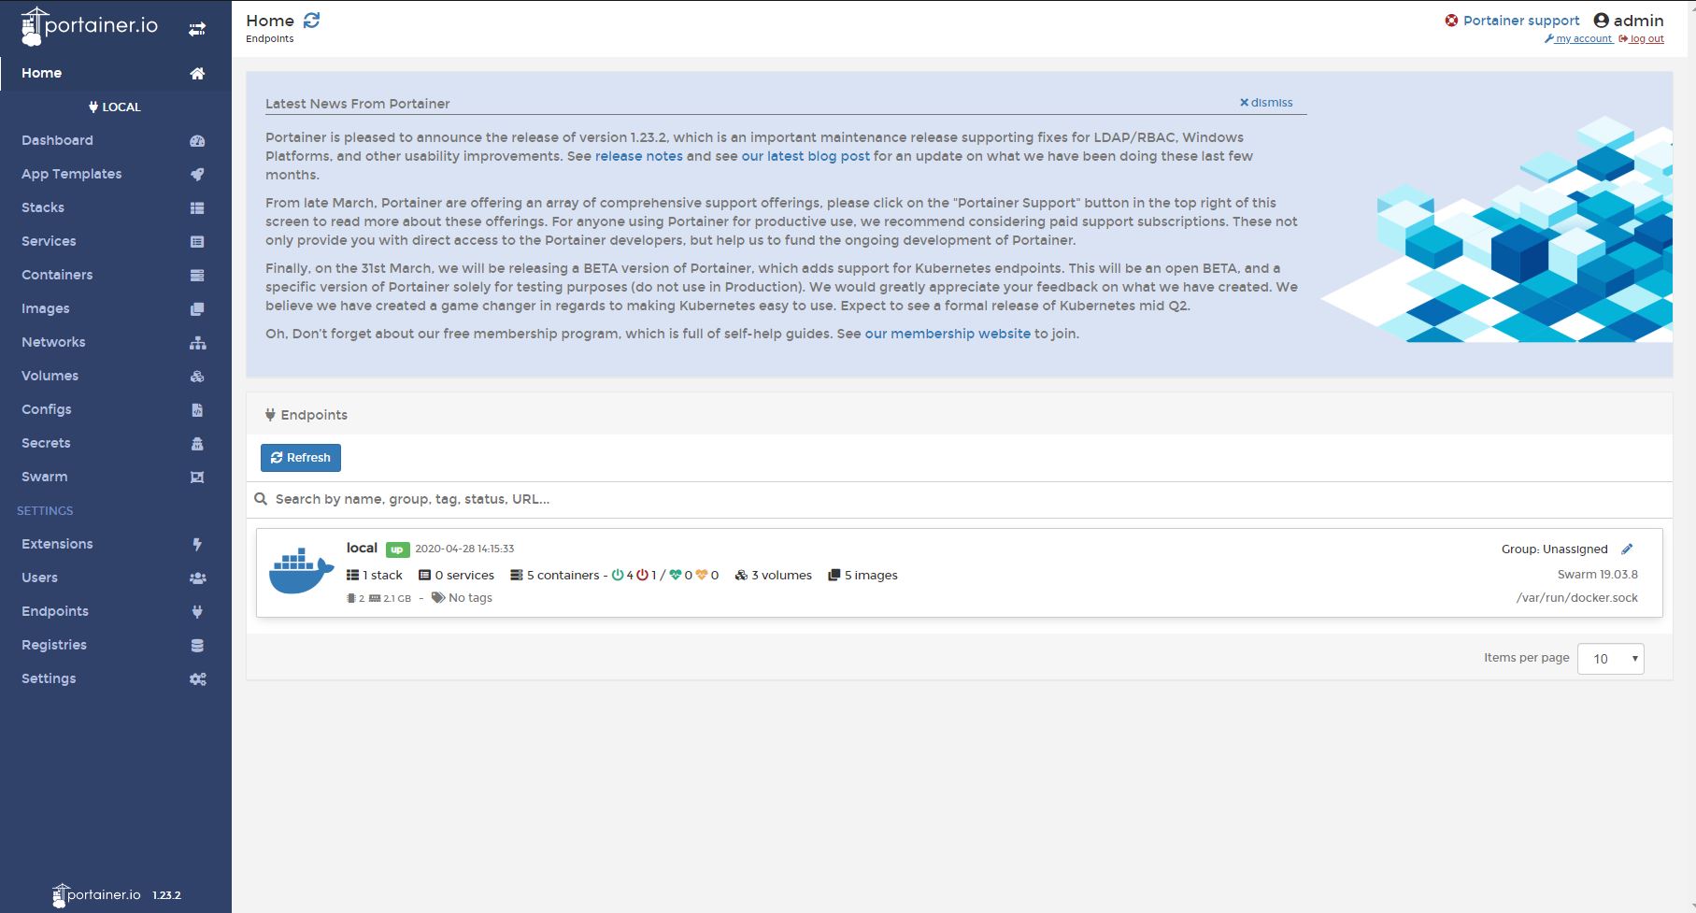Image resolution: width=1696 pixels, height=913 pixels.
Task: Click the log out link
Action: coord(1642,39)
